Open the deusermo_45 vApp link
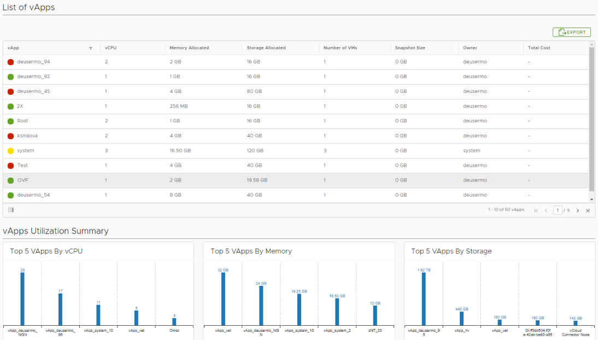The height and width of the screenshot is (340, 598). (x=33, y=91)
